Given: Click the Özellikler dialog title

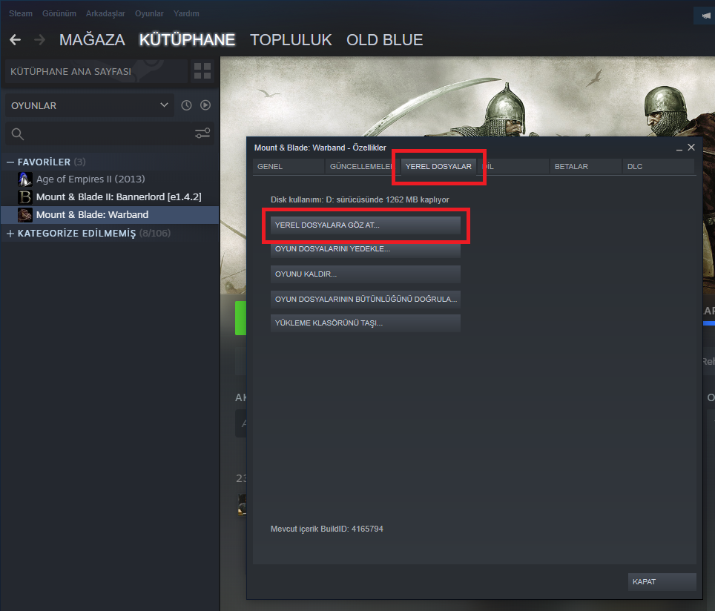Looking at the screenshot, I should (x=320, y=148).
